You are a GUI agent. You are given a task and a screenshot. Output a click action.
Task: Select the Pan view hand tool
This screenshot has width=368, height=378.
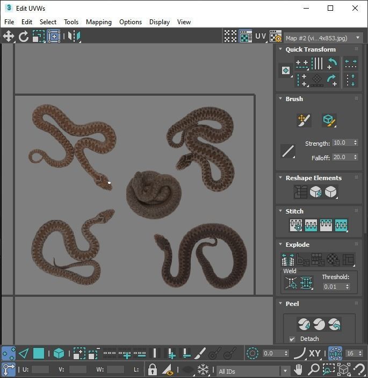[x=298, y=369]
